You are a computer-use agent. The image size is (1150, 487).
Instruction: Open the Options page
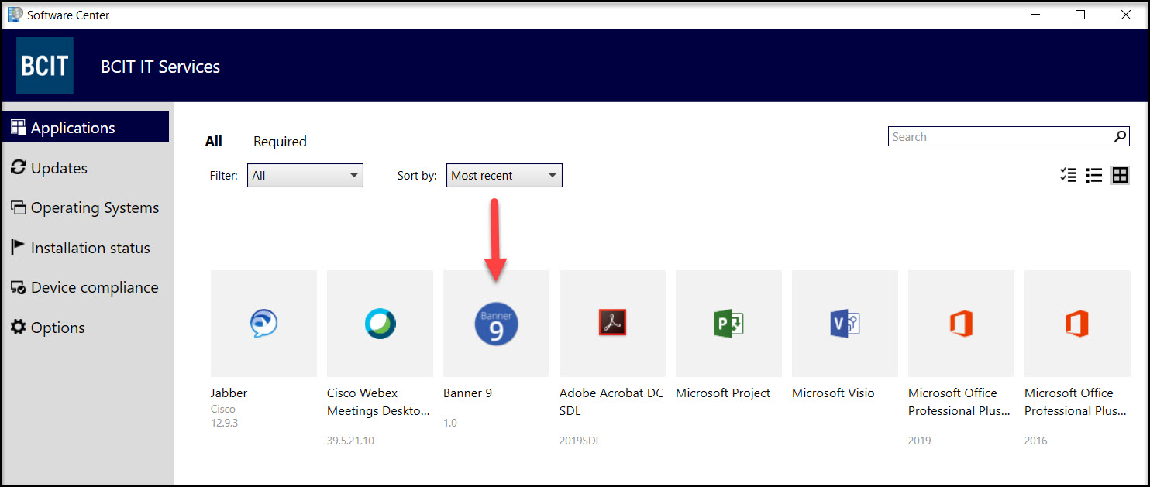pyautogui.click(x=57, y=327)
